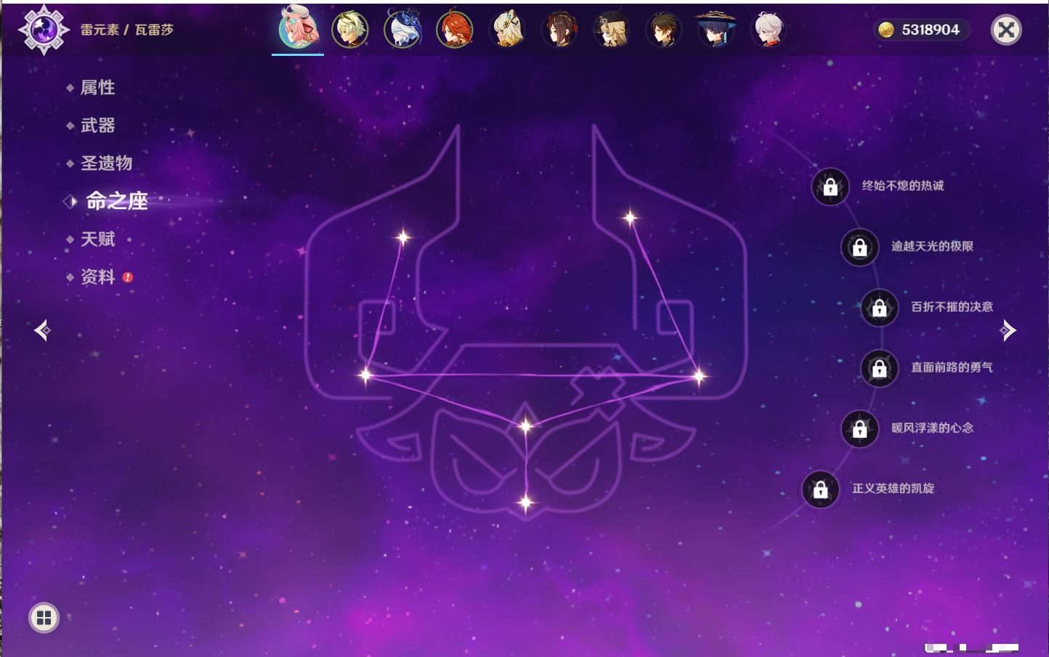Image resolution: width=1049 pixels, height=657 pixels.
Task: Click the 雷元素 / 瓦雷莎 title text
Action: pyautogui.click(x=127, y=30)
